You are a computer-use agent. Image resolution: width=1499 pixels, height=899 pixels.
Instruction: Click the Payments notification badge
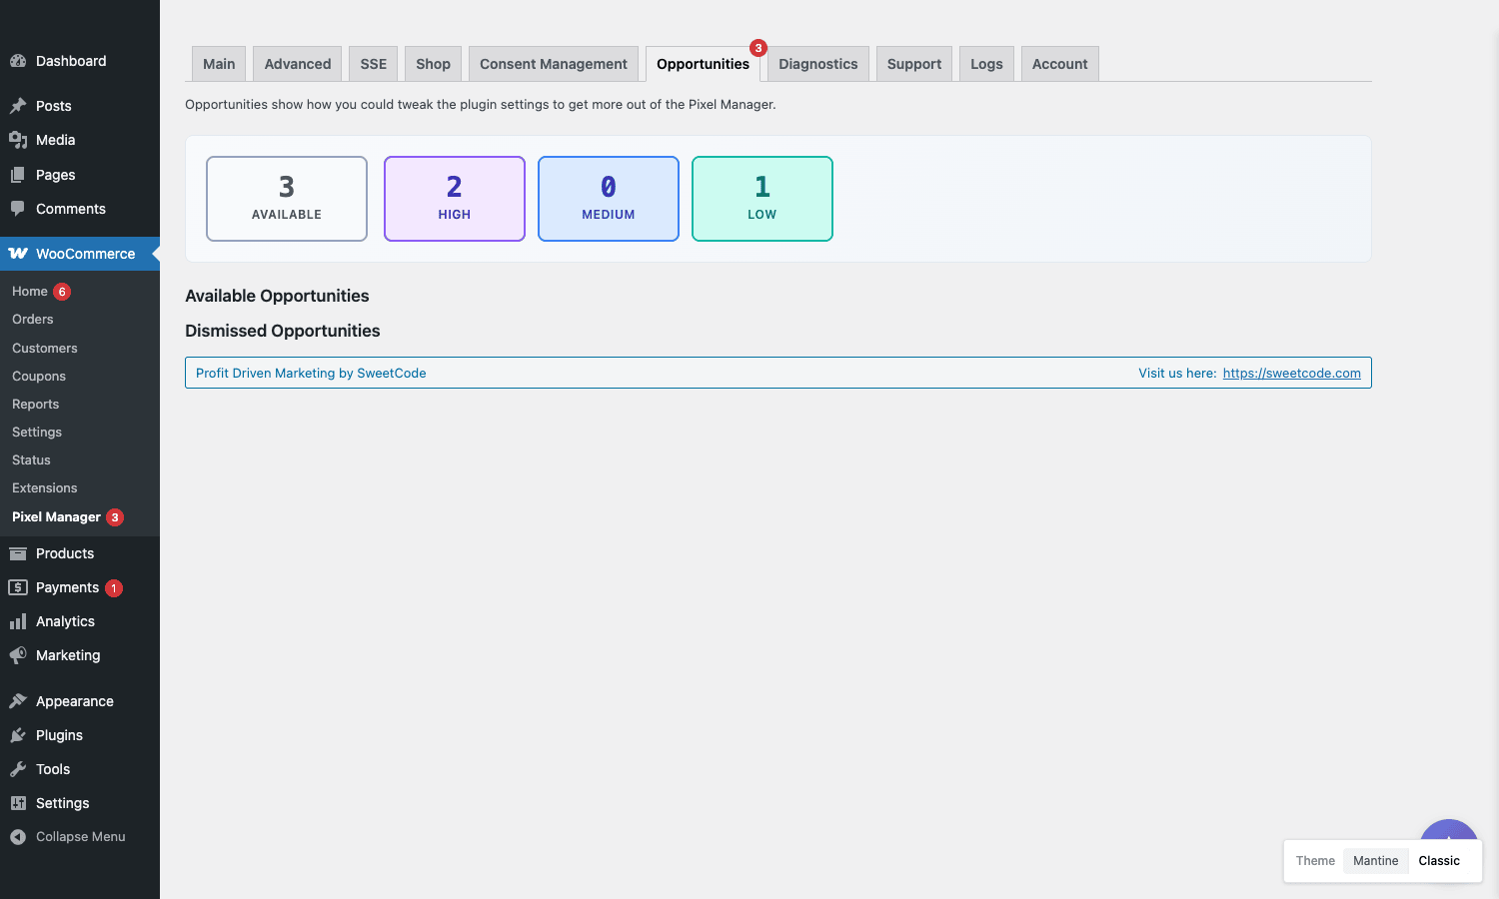(114, 588)
